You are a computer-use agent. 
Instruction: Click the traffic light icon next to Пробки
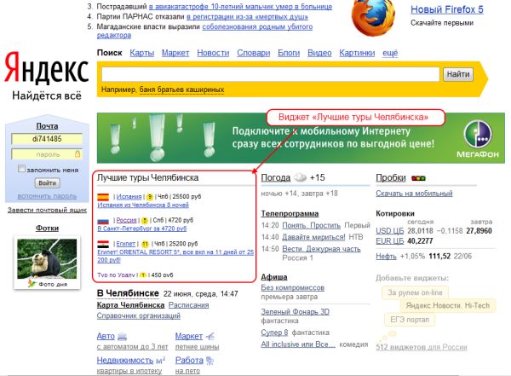point(418,178)
